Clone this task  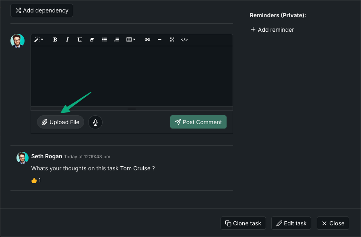click(x=243, y=223)
